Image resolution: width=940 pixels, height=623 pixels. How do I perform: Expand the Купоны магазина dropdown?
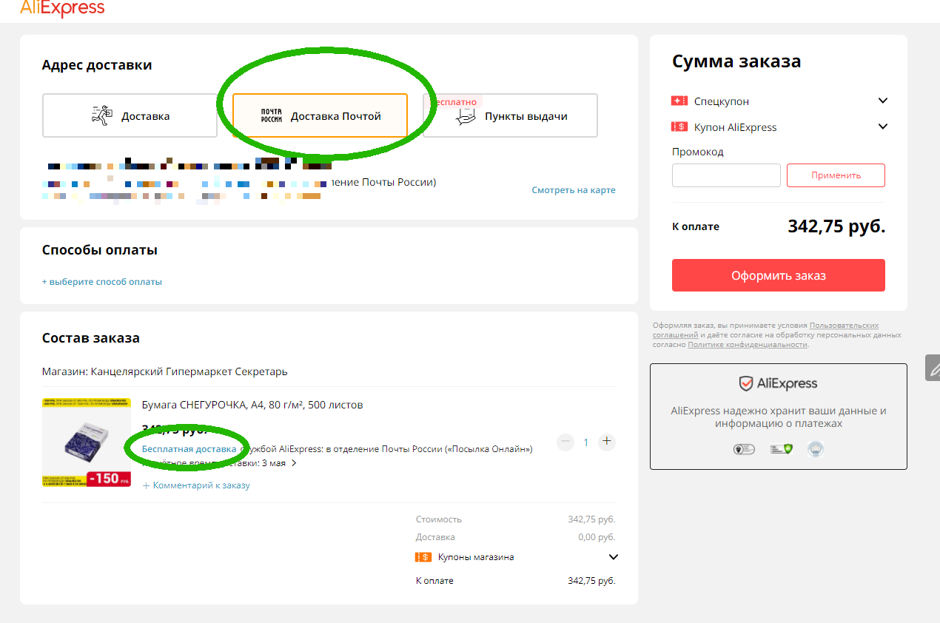tap(613, 557)
